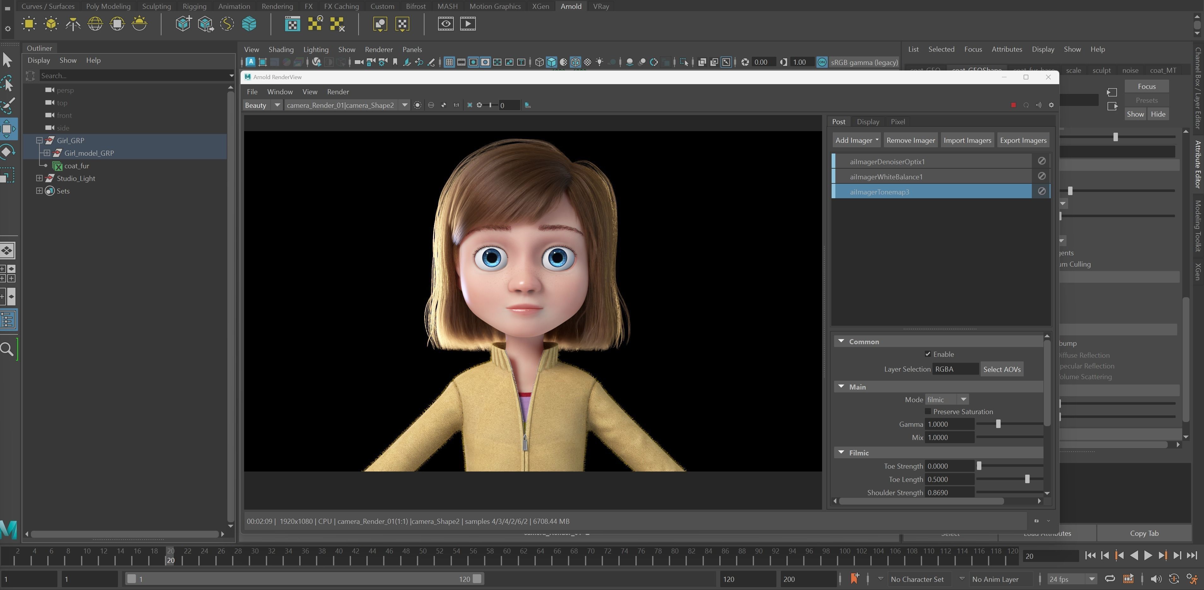
Task: Create an Arnold area light from shelf
Action: point(29,24)
